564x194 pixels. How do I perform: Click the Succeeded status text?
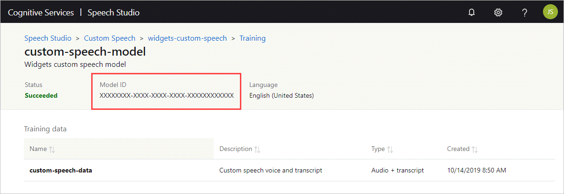[41, 96]
